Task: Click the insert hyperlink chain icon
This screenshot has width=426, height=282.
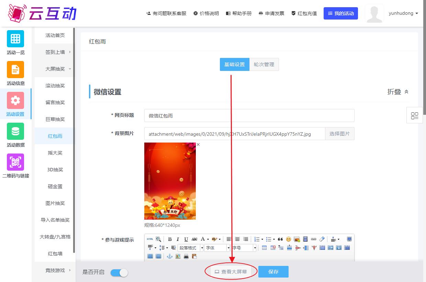Action: click(x=313, y=239)
